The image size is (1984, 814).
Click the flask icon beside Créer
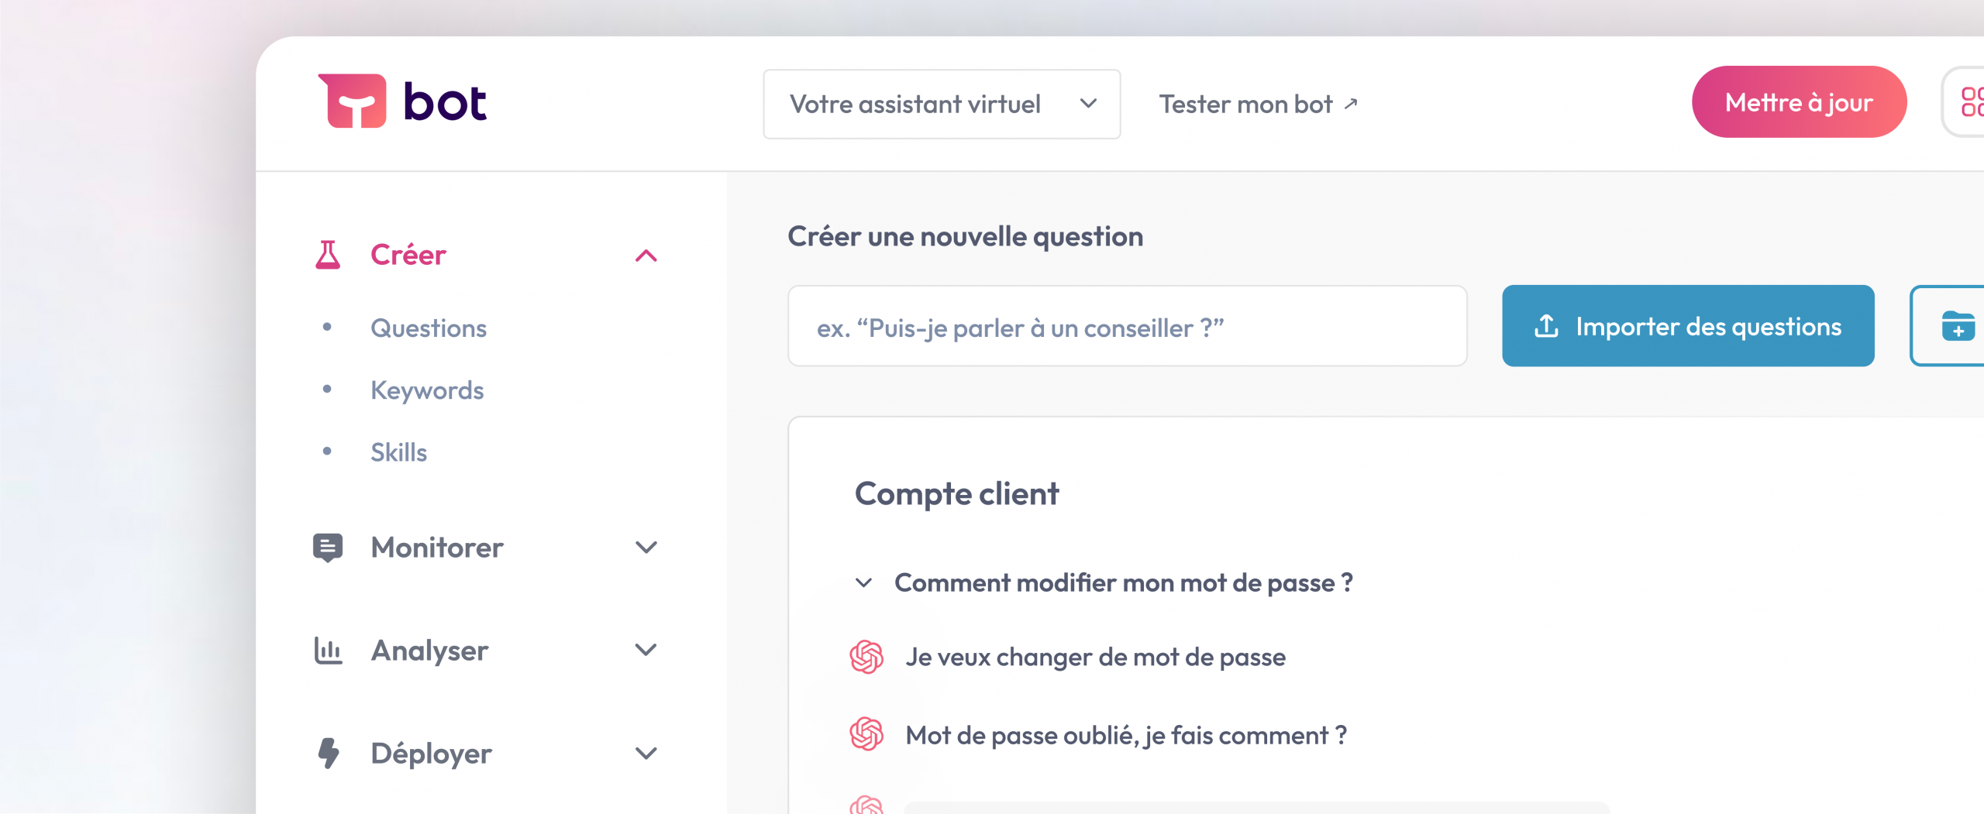(x=328, y=255)
